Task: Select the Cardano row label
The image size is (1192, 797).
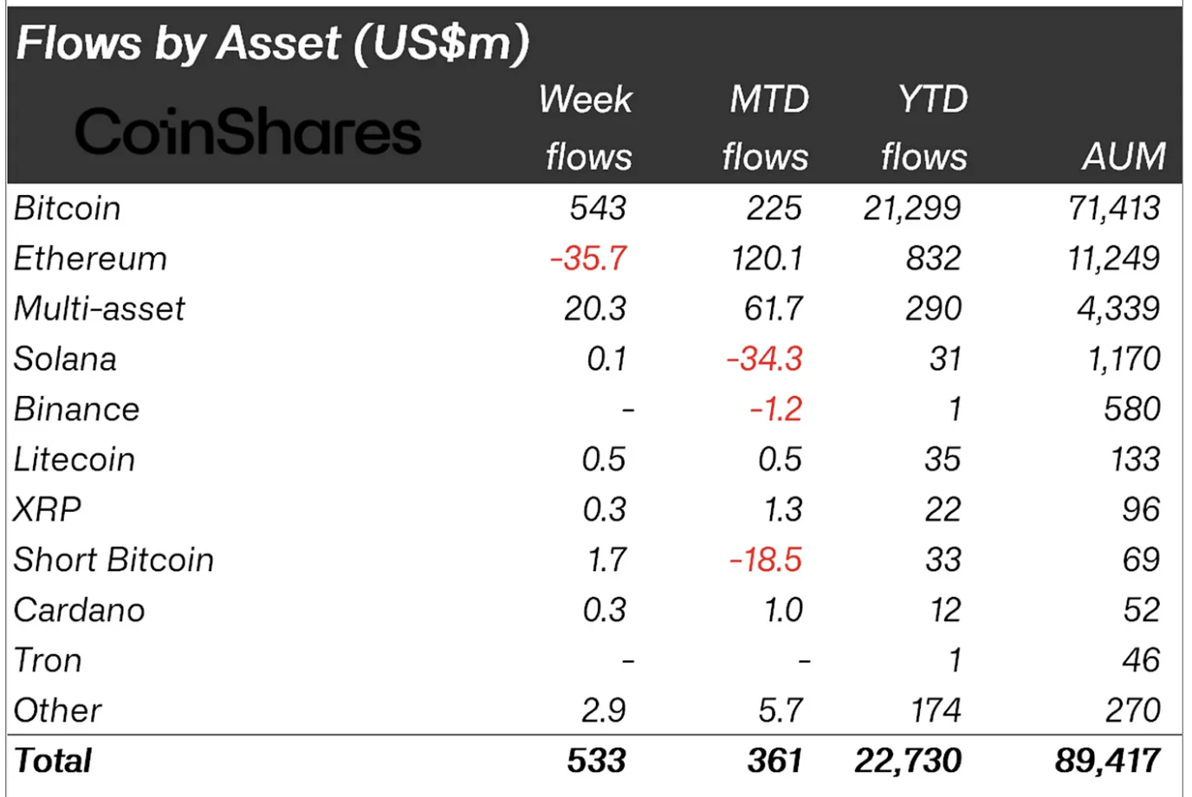Action: click(x=80, y=611)
